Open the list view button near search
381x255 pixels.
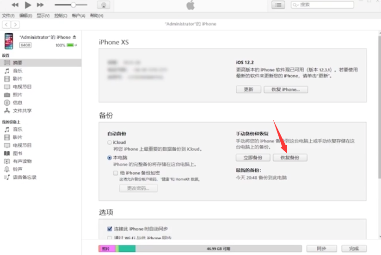point(278,5)
